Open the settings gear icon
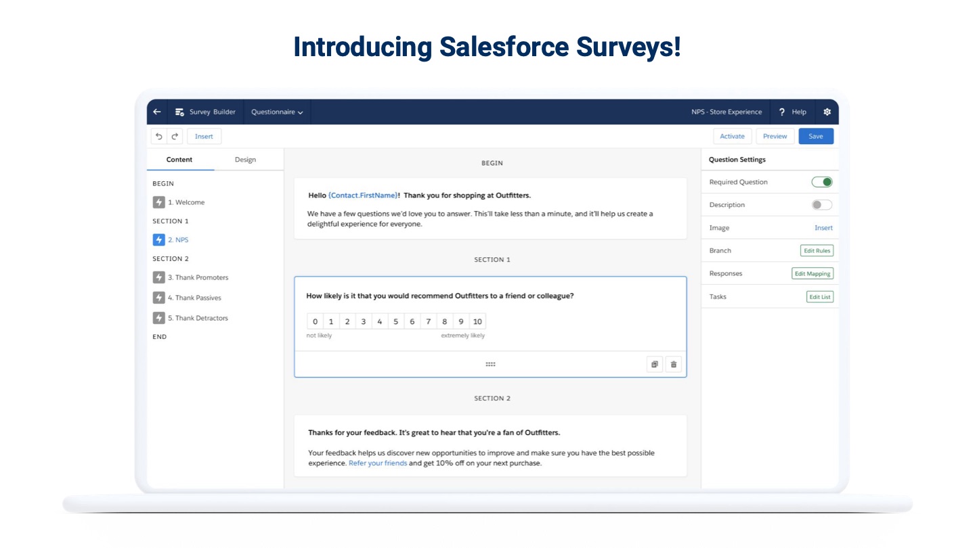 click(x=827, y=112)
